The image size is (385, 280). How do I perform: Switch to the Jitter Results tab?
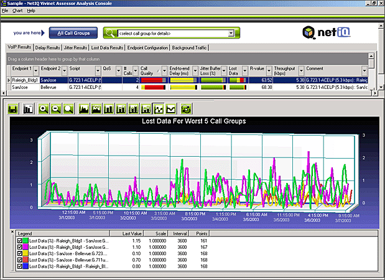click(x=75, y=48)
